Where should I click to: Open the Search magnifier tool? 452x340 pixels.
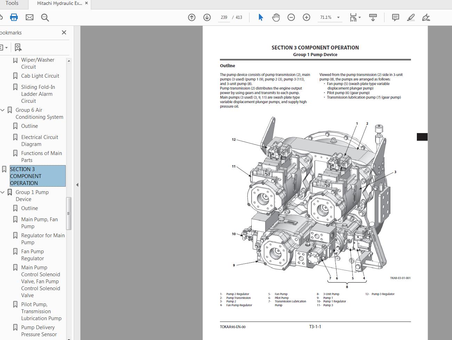[45, 17]
